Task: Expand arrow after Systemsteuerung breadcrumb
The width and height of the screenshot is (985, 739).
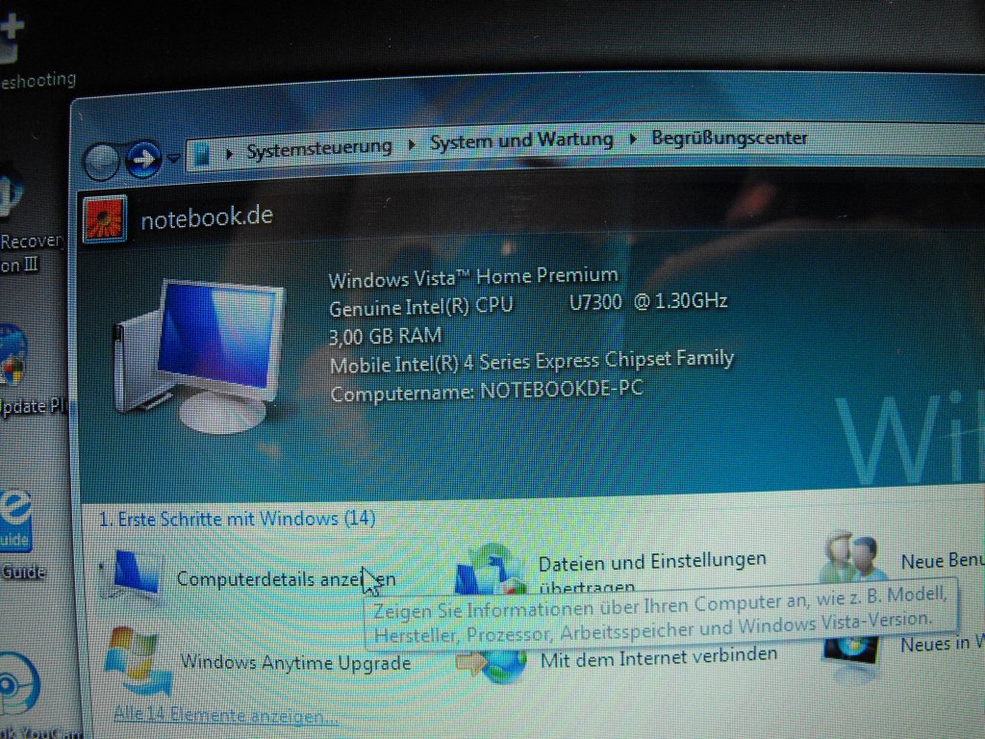Action: click(412, 145)
